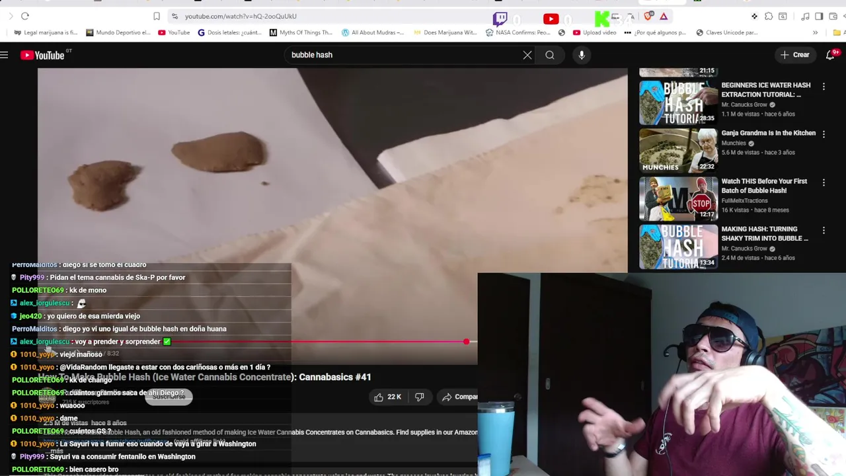The image size is (846, 476).
Task: Open 'Ganja Grandma Is in the Kitchen' video
Action: click(768, 133)
